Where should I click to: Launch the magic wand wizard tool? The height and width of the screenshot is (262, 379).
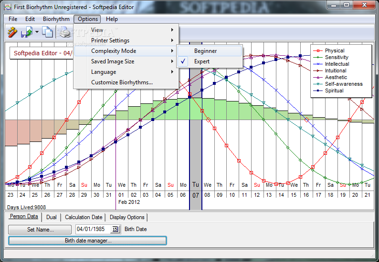pos(12,32)
